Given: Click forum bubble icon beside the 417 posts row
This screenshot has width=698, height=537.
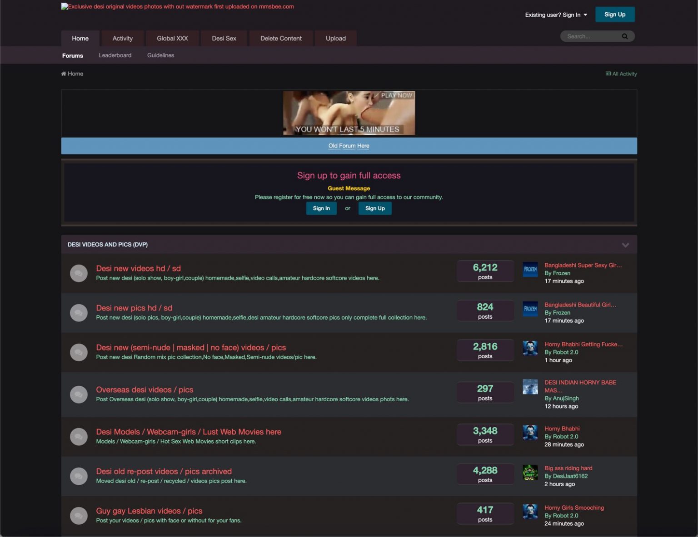Looking at the screenshot, I should (x=79, y=516).
